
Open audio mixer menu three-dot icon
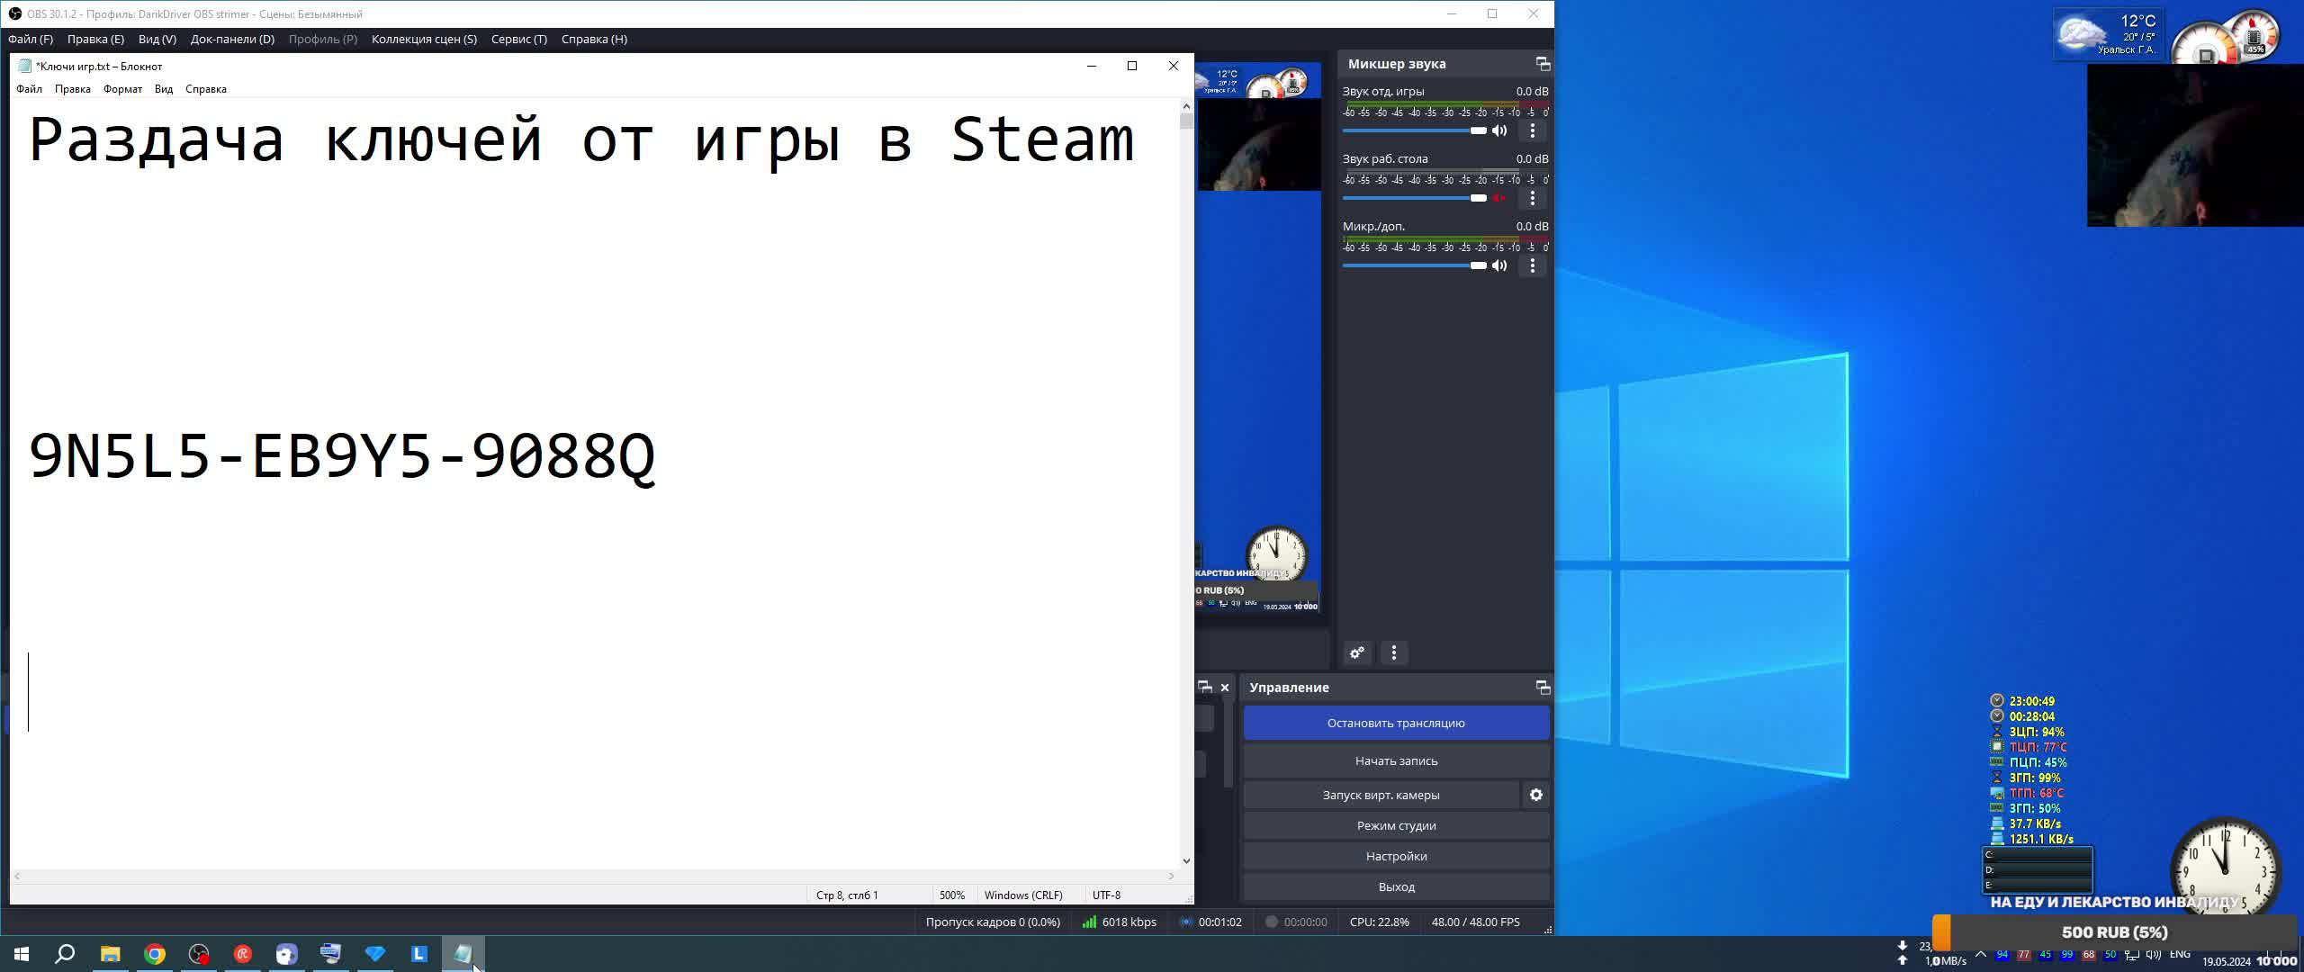(x=1394, y=652)
